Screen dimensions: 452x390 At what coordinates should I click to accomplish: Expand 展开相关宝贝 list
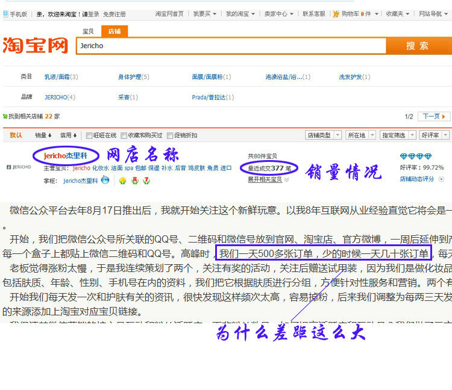[268, 179]
